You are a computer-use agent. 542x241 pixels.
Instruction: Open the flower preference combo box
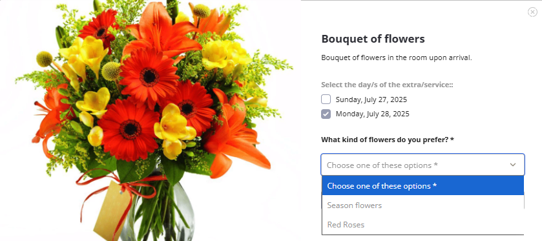pos(422,165)
